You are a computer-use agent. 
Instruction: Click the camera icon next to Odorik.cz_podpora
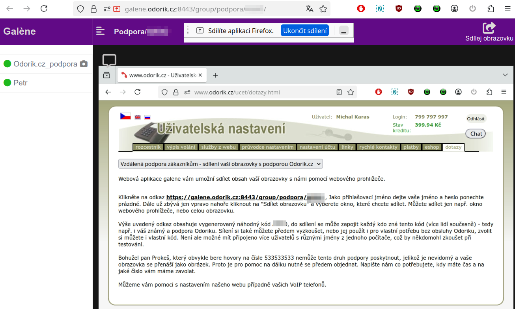(x=84, y=64)
